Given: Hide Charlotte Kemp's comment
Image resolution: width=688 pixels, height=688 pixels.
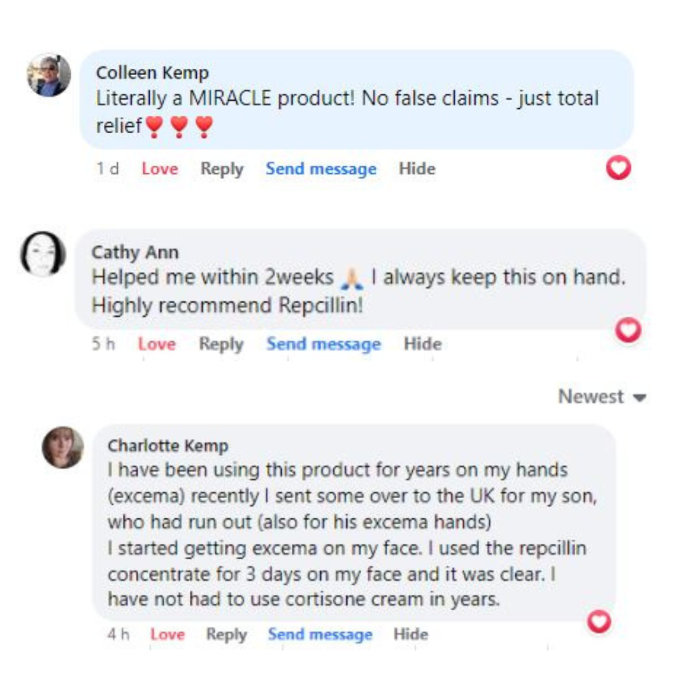Looking at the screenshot, I should (x=411, y=634).
